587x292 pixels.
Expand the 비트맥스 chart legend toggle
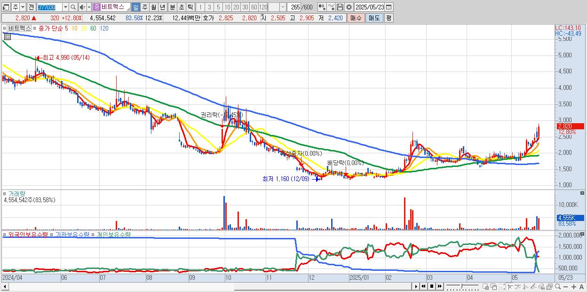coord(5,28)
